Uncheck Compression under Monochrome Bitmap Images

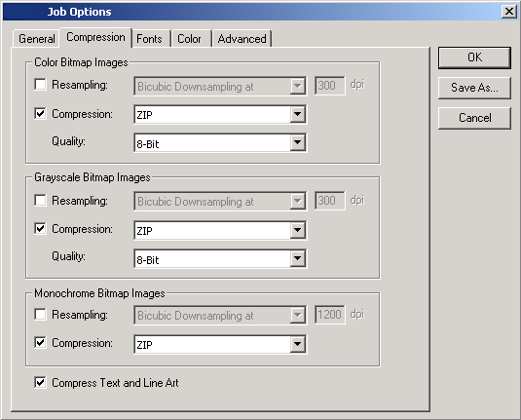(41, 342)
